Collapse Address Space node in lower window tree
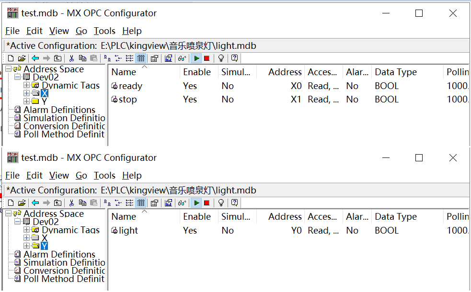The width and height of the screenshot is (471, 292). click(9, 213)
